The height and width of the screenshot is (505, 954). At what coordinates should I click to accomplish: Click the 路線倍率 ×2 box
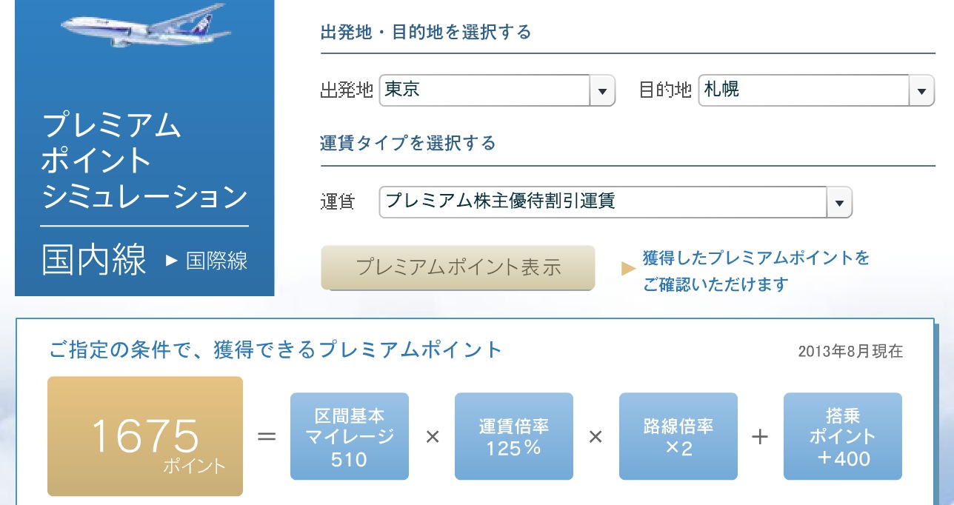click(678, 436)
